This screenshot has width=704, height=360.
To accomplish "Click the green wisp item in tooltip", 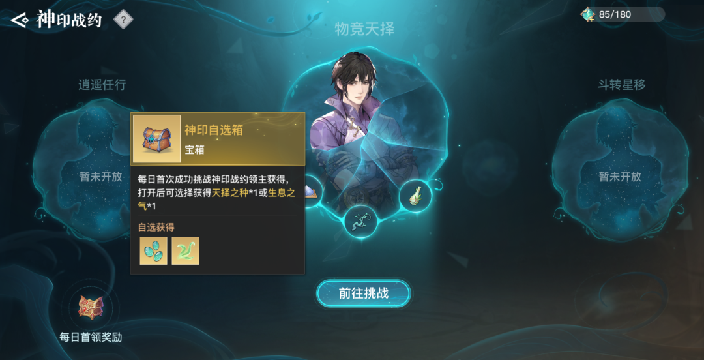I will coord(185,251).
